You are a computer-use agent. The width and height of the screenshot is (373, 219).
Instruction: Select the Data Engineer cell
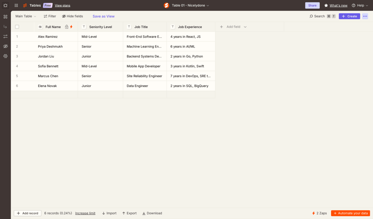click(x=145, y=86)
